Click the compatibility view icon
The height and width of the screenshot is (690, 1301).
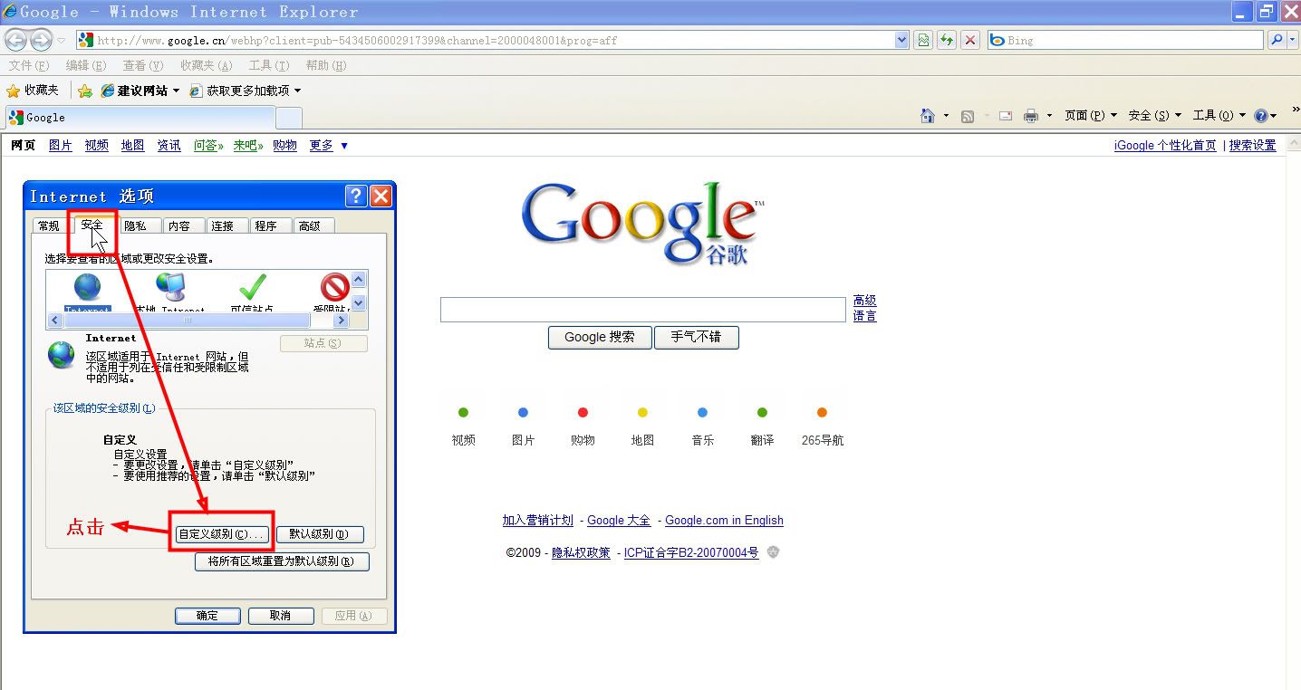click(x=923, y=40)
